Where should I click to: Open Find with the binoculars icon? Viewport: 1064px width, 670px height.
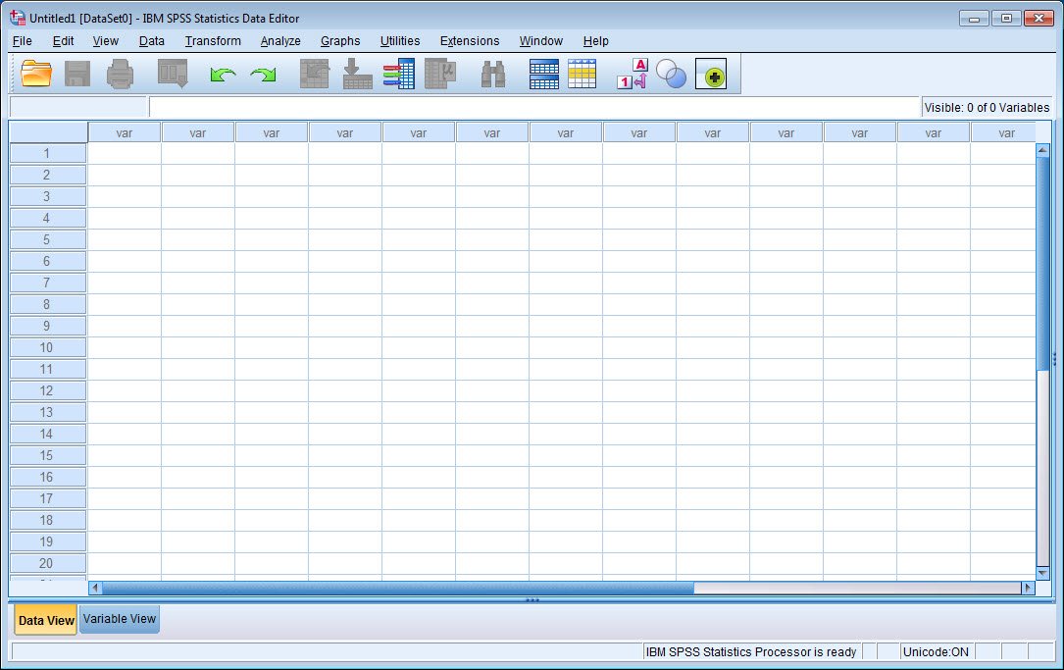[x=493, y=74]
